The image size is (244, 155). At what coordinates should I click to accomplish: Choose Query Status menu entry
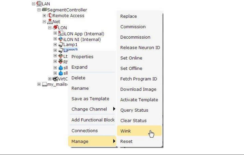(x=134, y=110)
